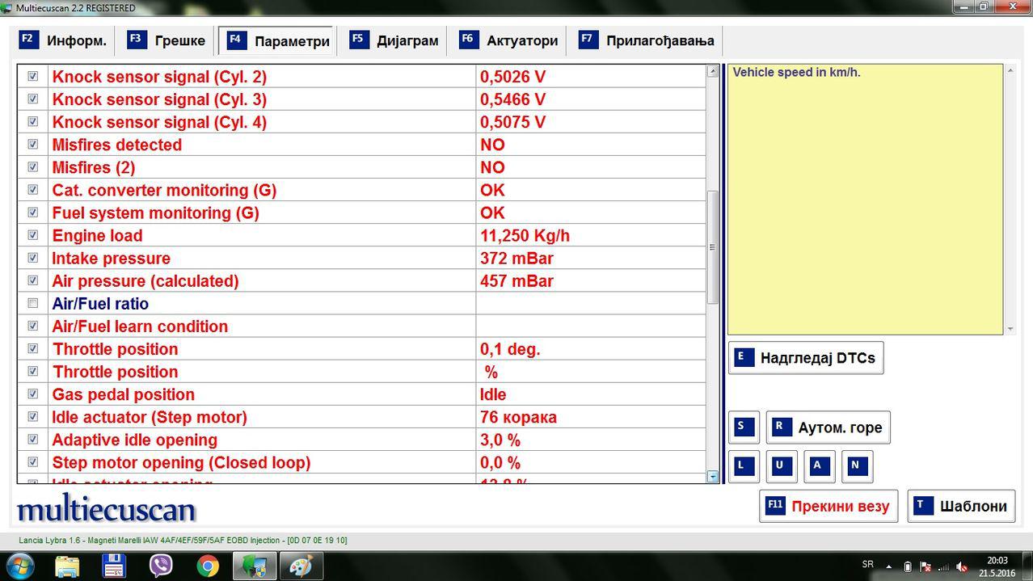Uncheck Throttle position showing 0,1 deg.
The width and height of the screenshot is (1033, 581).
(33, 348)
